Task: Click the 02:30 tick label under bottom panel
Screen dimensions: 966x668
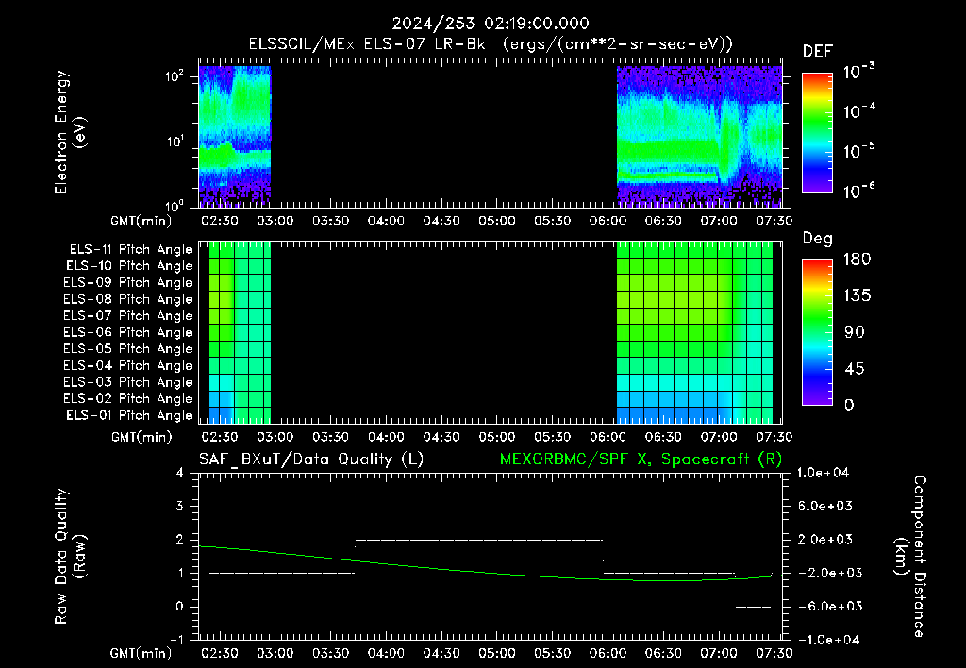Action: point(219,653)
